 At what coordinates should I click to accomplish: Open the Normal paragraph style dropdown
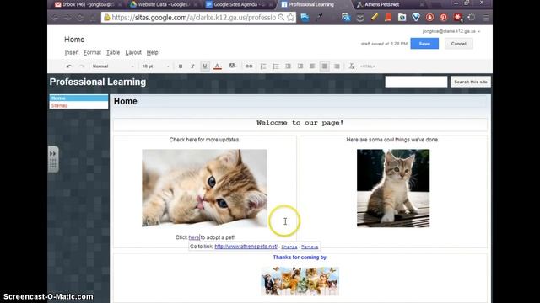click(112, 66)
